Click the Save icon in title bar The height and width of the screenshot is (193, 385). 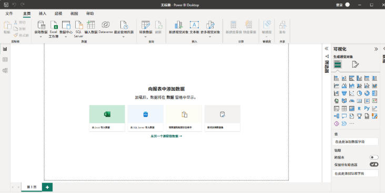tap(6, 5)
